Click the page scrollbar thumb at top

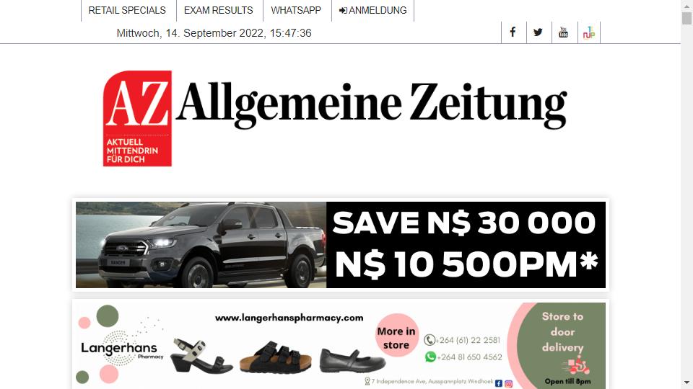[x=687, y=18]
